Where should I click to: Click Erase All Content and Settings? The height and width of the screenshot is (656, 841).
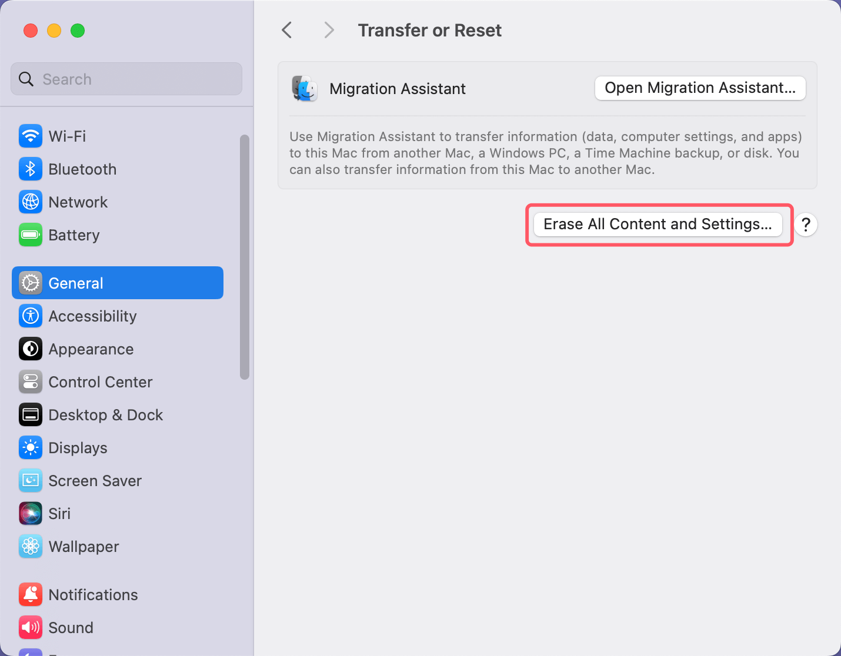(x=658, y=224)
